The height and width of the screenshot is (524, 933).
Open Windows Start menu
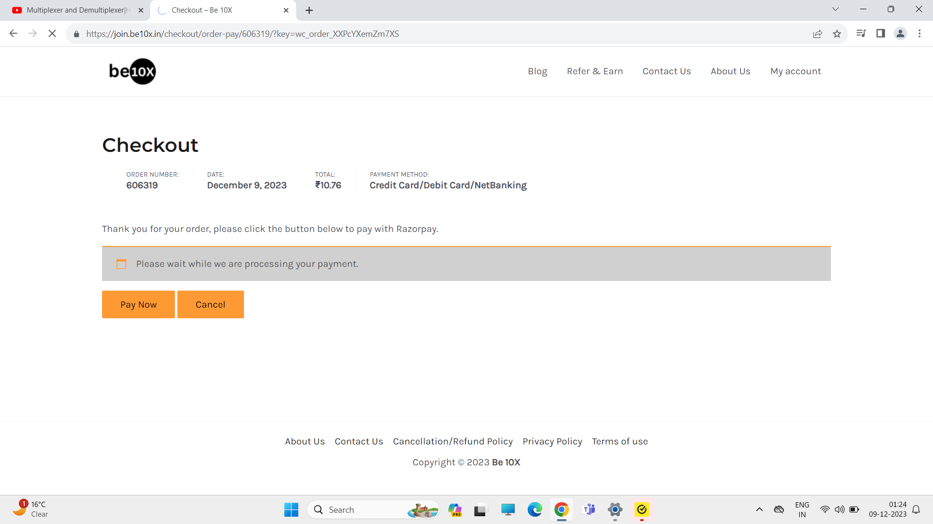291,509
